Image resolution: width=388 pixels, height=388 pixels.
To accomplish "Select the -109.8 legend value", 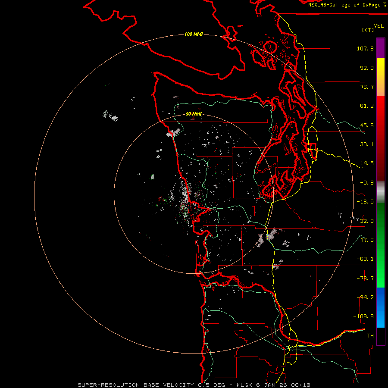I will 363,316.
